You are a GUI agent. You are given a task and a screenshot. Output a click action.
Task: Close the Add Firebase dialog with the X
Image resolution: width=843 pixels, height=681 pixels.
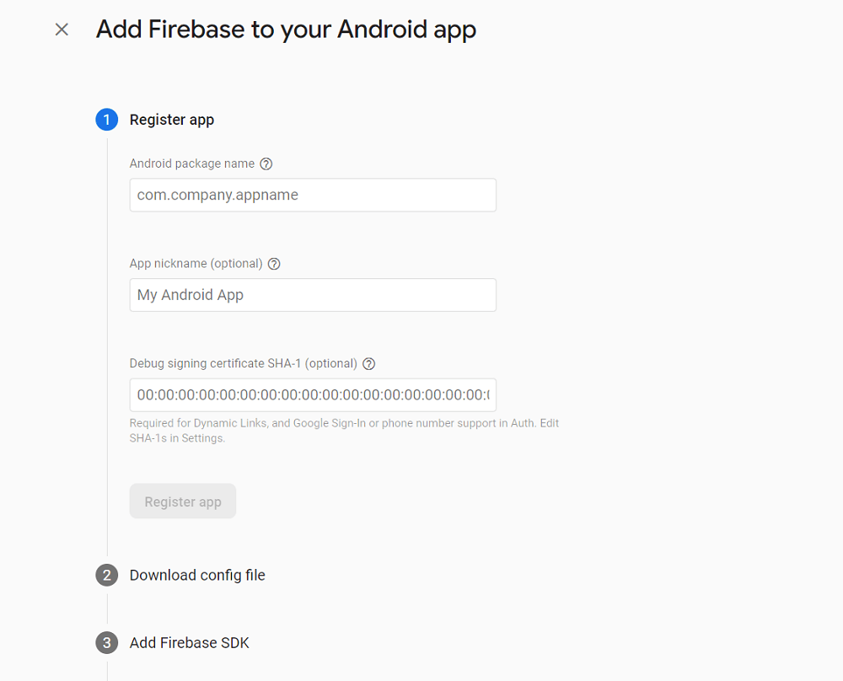point(61,29)
